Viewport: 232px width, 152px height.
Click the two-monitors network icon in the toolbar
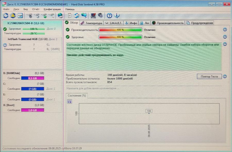(x=84, y=15)
